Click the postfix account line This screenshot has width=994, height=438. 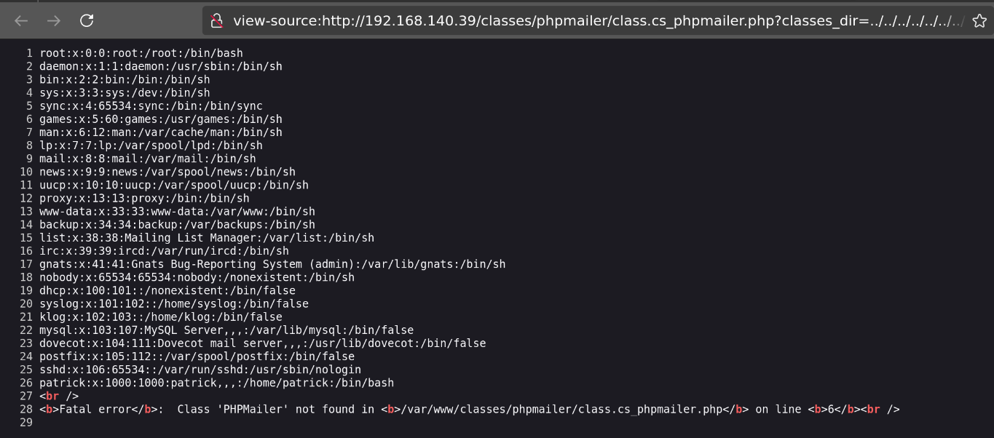point(197,357)
